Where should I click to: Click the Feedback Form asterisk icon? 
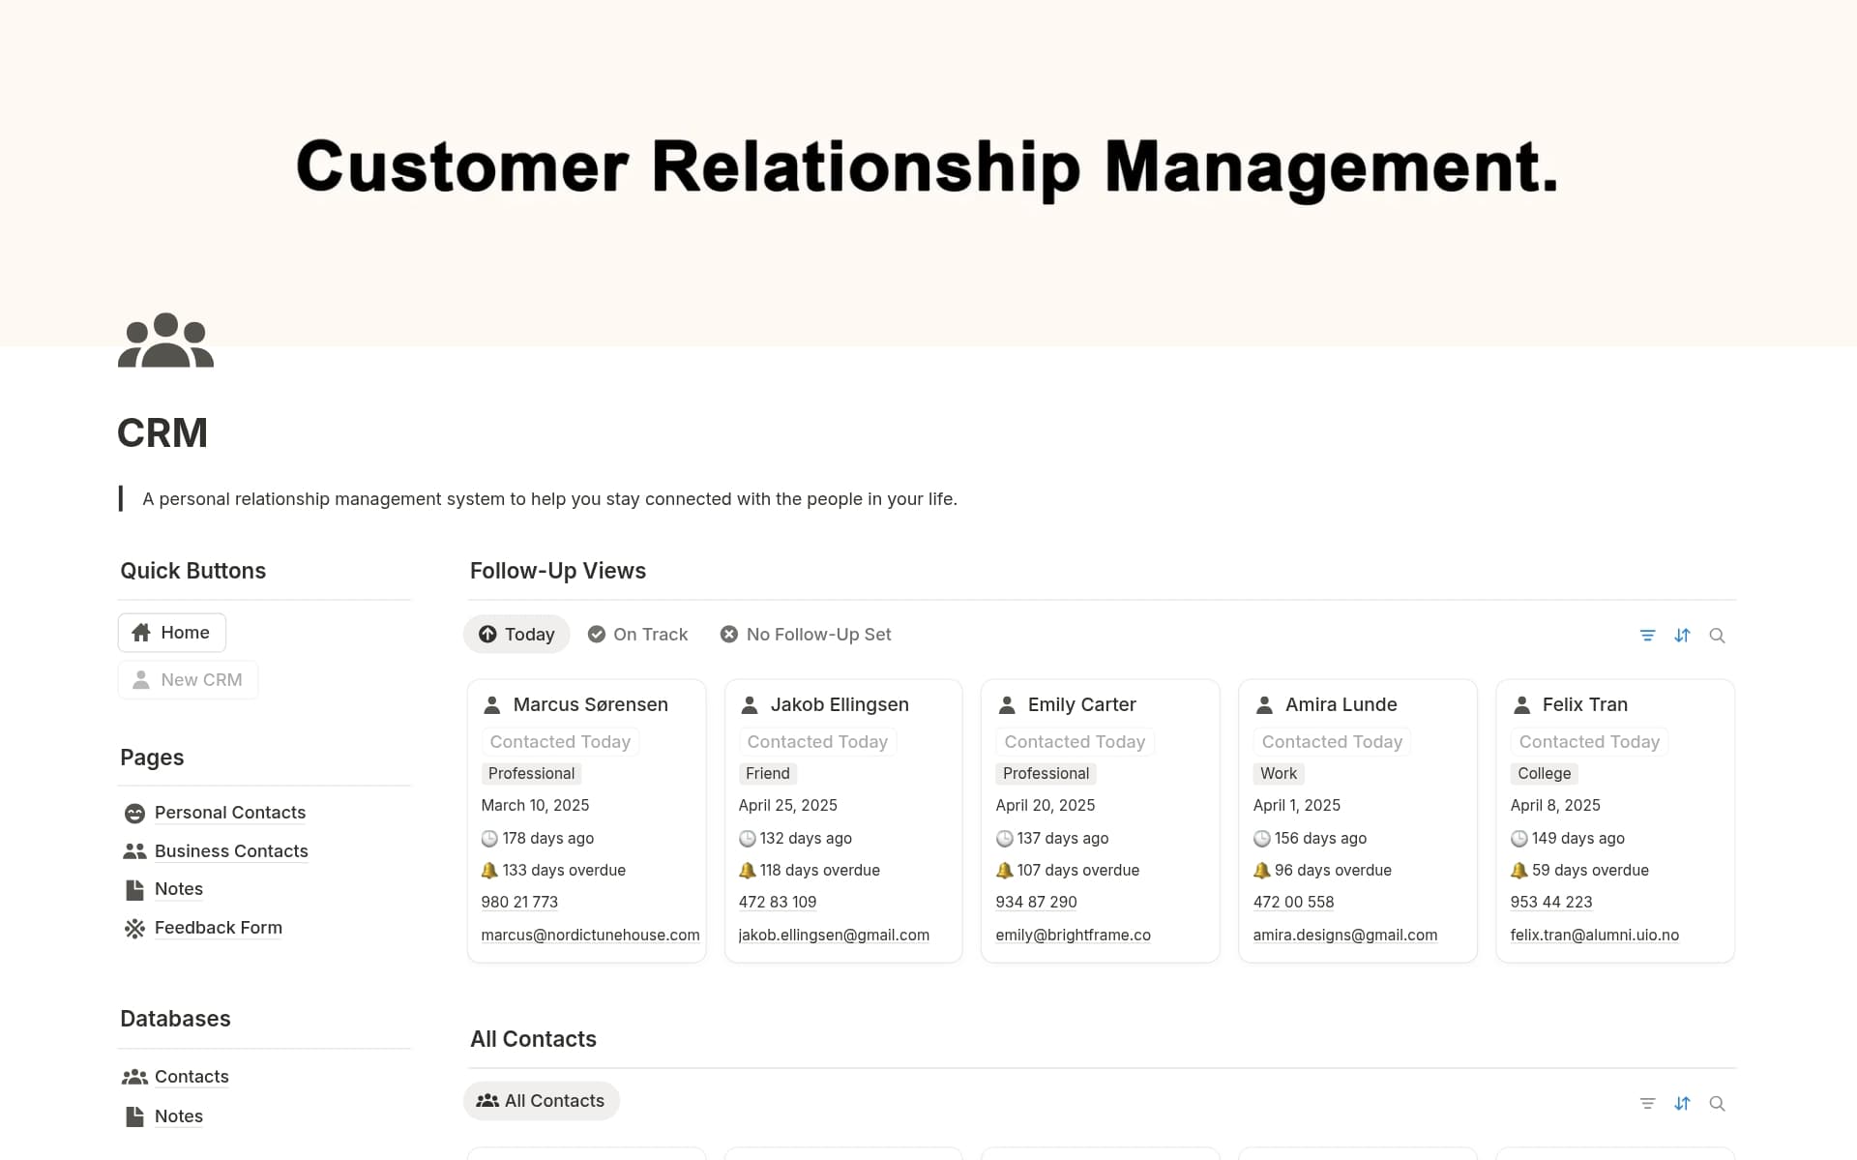pyautogui.click(x=134, y=928)
